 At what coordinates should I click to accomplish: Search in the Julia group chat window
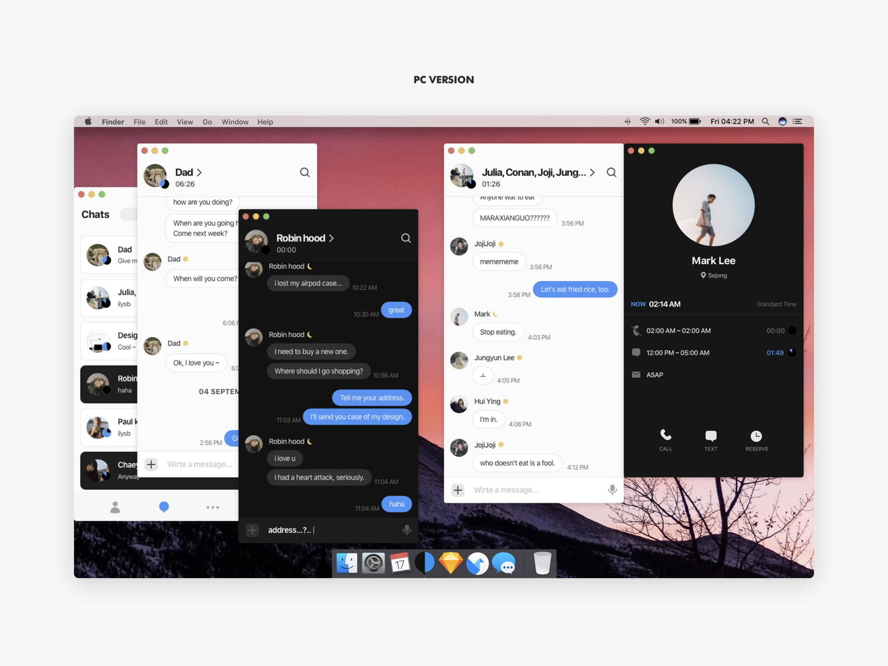[611, 173]
